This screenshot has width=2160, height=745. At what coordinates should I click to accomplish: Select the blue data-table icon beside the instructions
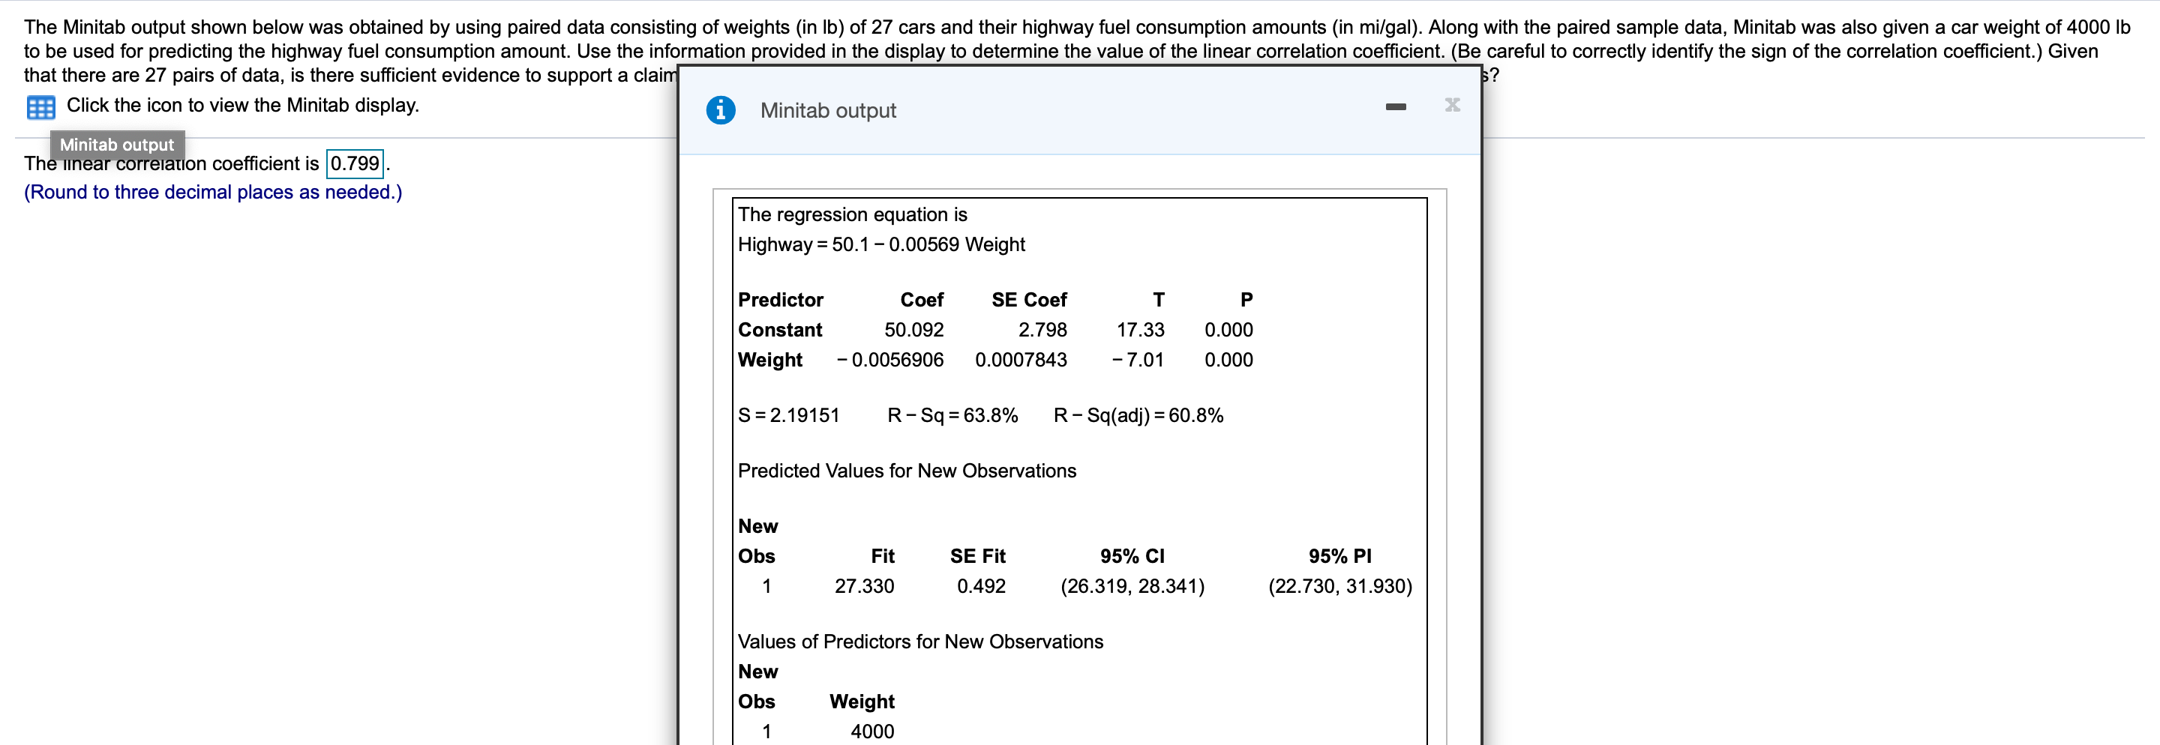40,106
